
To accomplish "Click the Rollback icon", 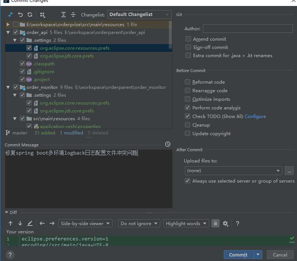I will coord(20,15).
